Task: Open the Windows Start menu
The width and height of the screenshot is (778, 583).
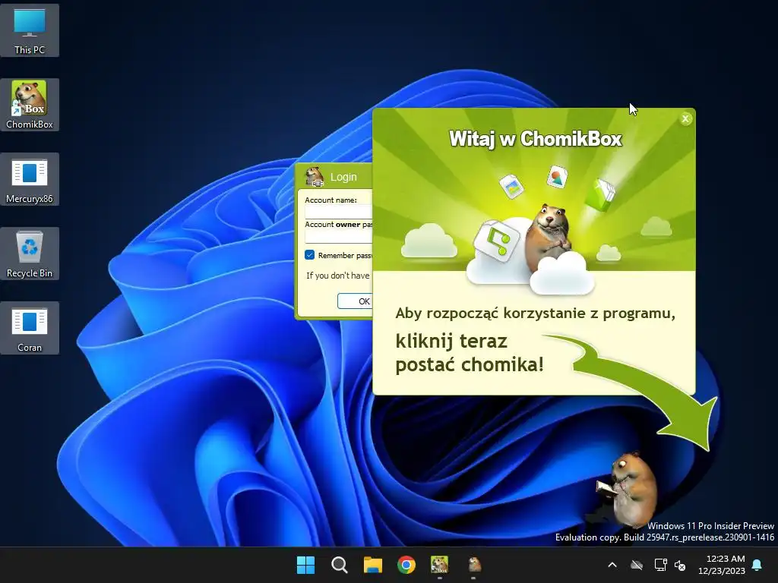Action: (x=305, y=565)
